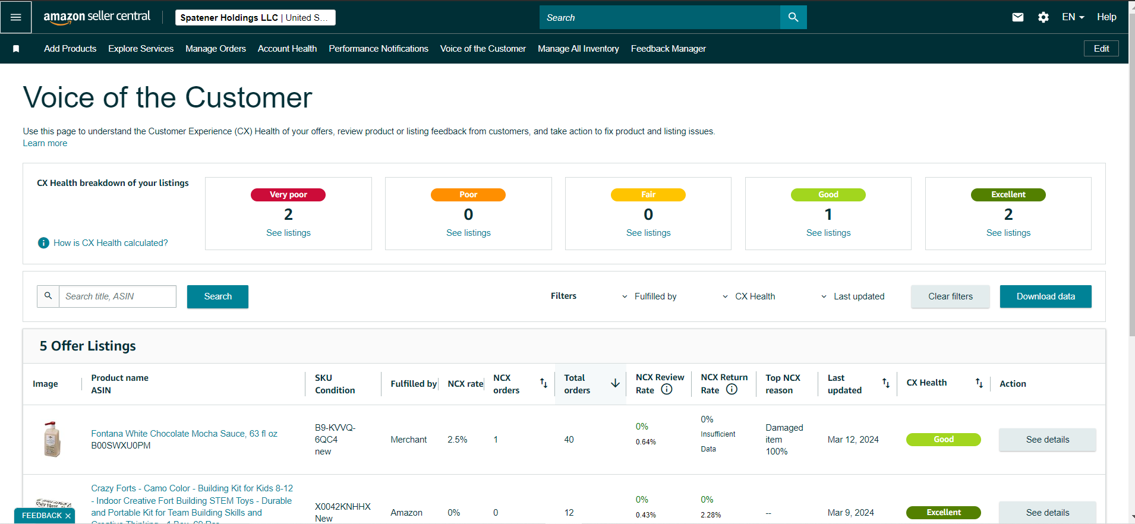Click the search magnifier button in header
Image resolution: width=1135 pixels, height=524 pixels.
pyautogui.click(x=793, y=17)
